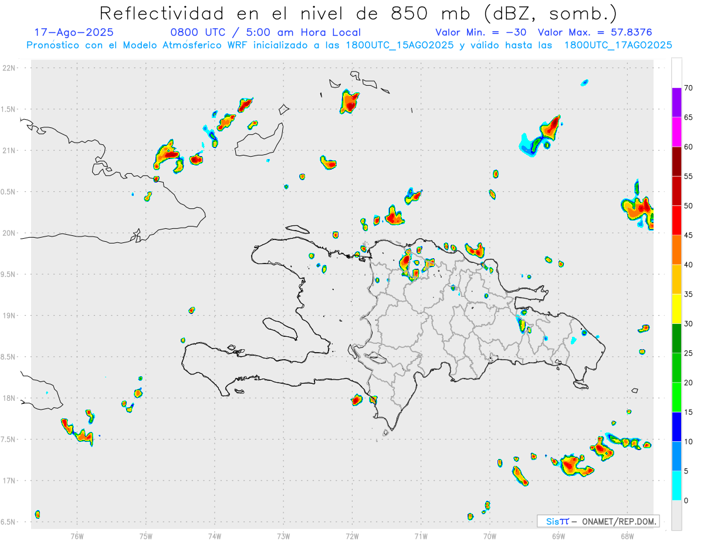Pick the yellow 30-35 dBZ colorbar segment
Viewport: 704px width, 544px height.
tap(676, 309)
